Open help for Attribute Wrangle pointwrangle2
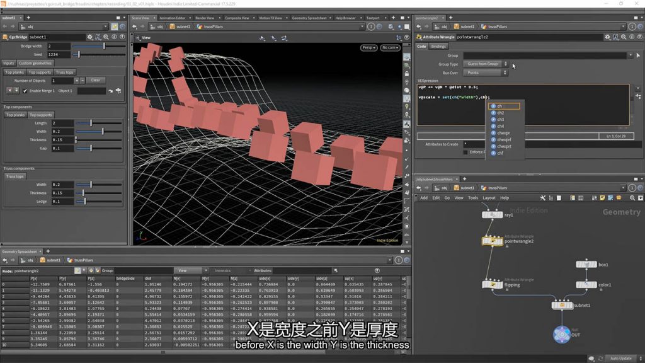This screenshot has height=363, width=645. point(640,37)
